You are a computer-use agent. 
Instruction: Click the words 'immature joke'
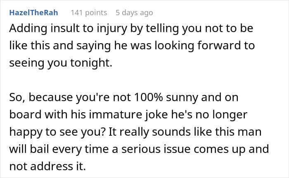click(x=128, y=115)
